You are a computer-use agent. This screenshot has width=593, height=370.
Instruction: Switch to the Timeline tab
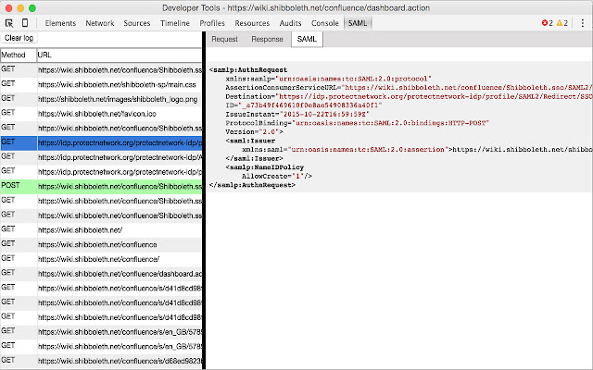pos(175,21)
